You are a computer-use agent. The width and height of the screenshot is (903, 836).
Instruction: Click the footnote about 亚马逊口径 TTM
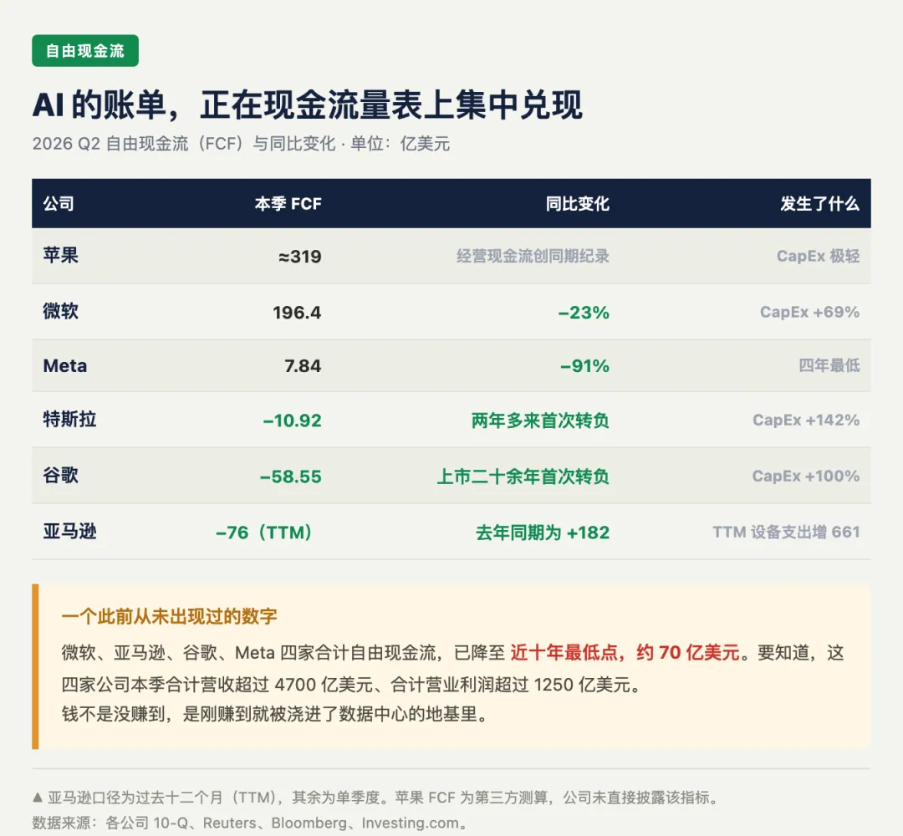click(383, 798)
